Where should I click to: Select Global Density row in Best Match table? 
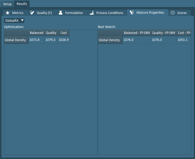pyautogui.click(x=109, y=40)
